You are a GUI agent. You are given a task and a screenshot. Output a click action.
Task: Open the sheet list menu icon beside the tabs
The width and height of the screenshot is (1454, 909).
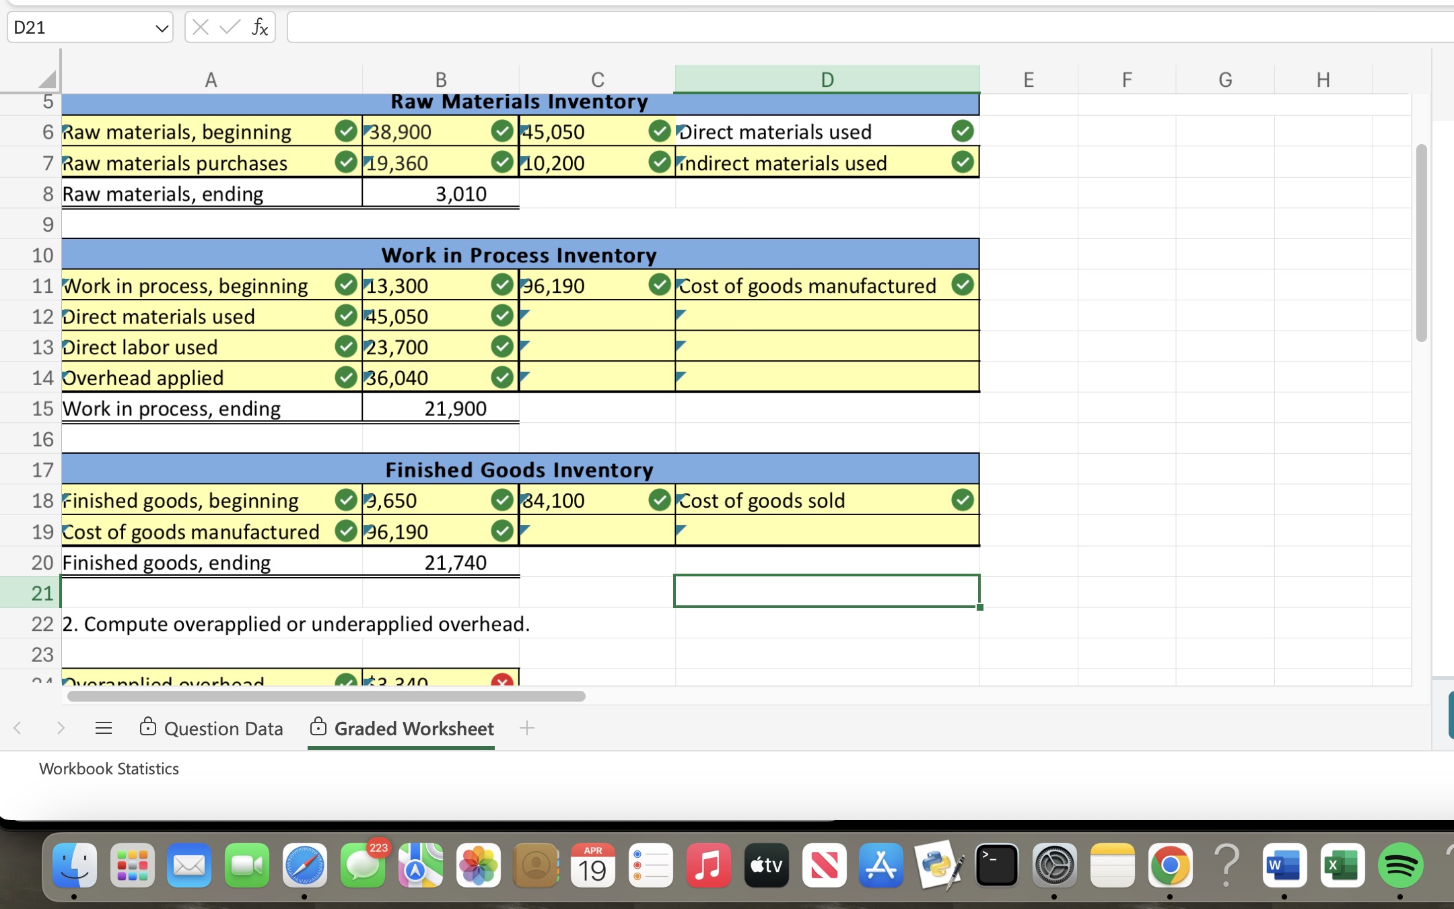102,728
